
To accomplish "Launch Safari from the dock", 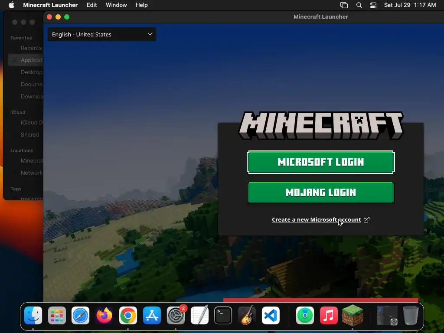I will [80, 316].
